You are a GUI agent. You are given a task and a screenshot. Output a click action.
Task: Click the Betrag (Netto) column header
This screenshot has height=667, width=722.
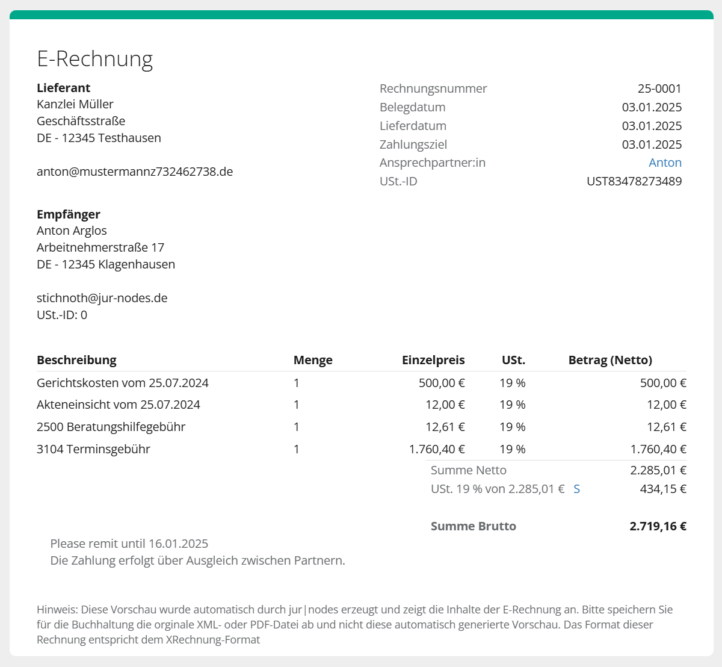[610, 360]
